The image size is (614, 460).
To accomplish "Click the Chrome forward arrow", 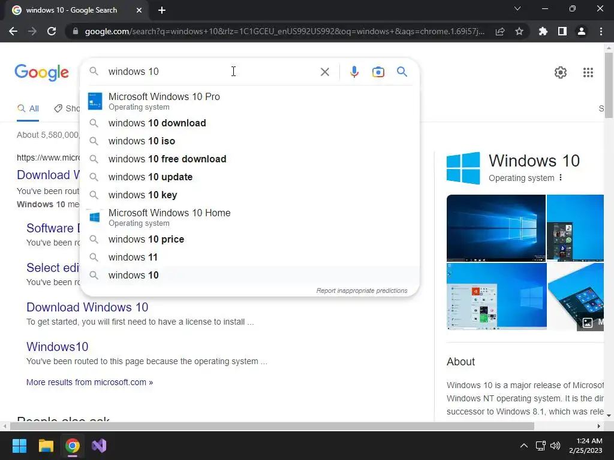I will pyautogui.click(x=32, y=31).
